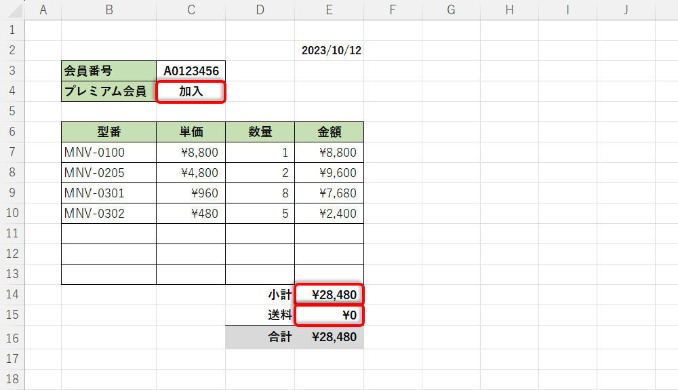Image resolution: width=678 pixels, height=390 pixels.
Task: Select row 16 header
Action: tap(12, 337)
